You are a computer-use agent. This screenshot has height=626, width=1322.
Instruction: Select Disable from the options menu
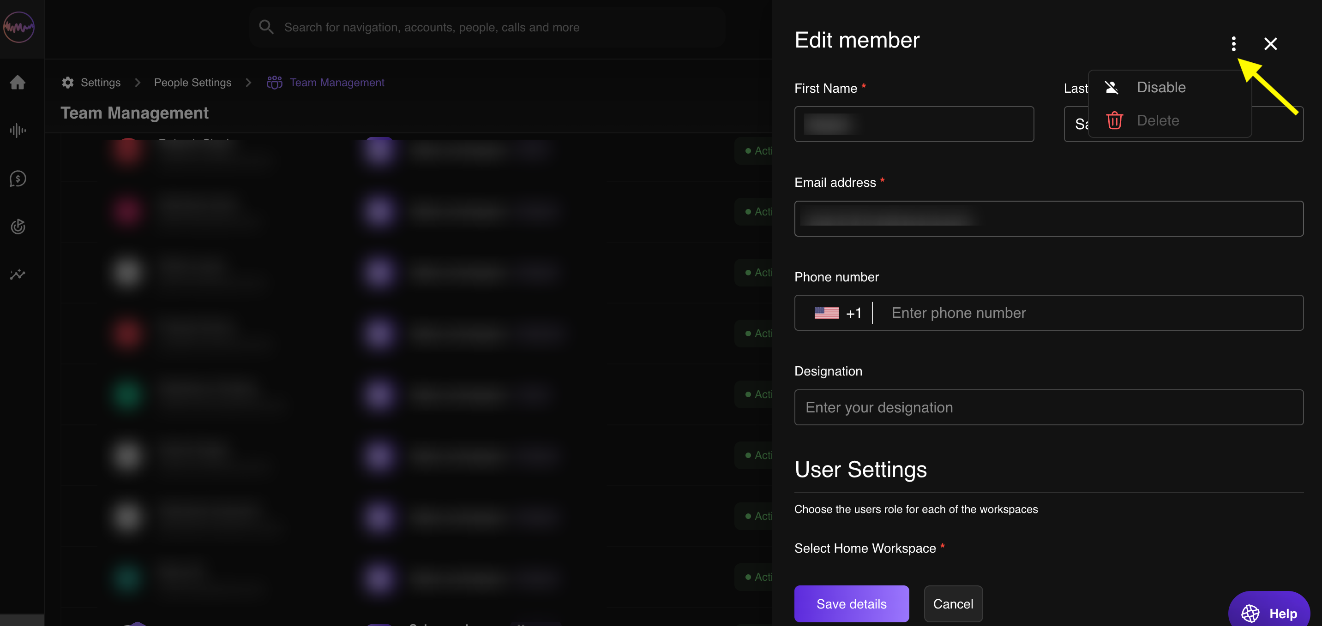[1160, 87]
